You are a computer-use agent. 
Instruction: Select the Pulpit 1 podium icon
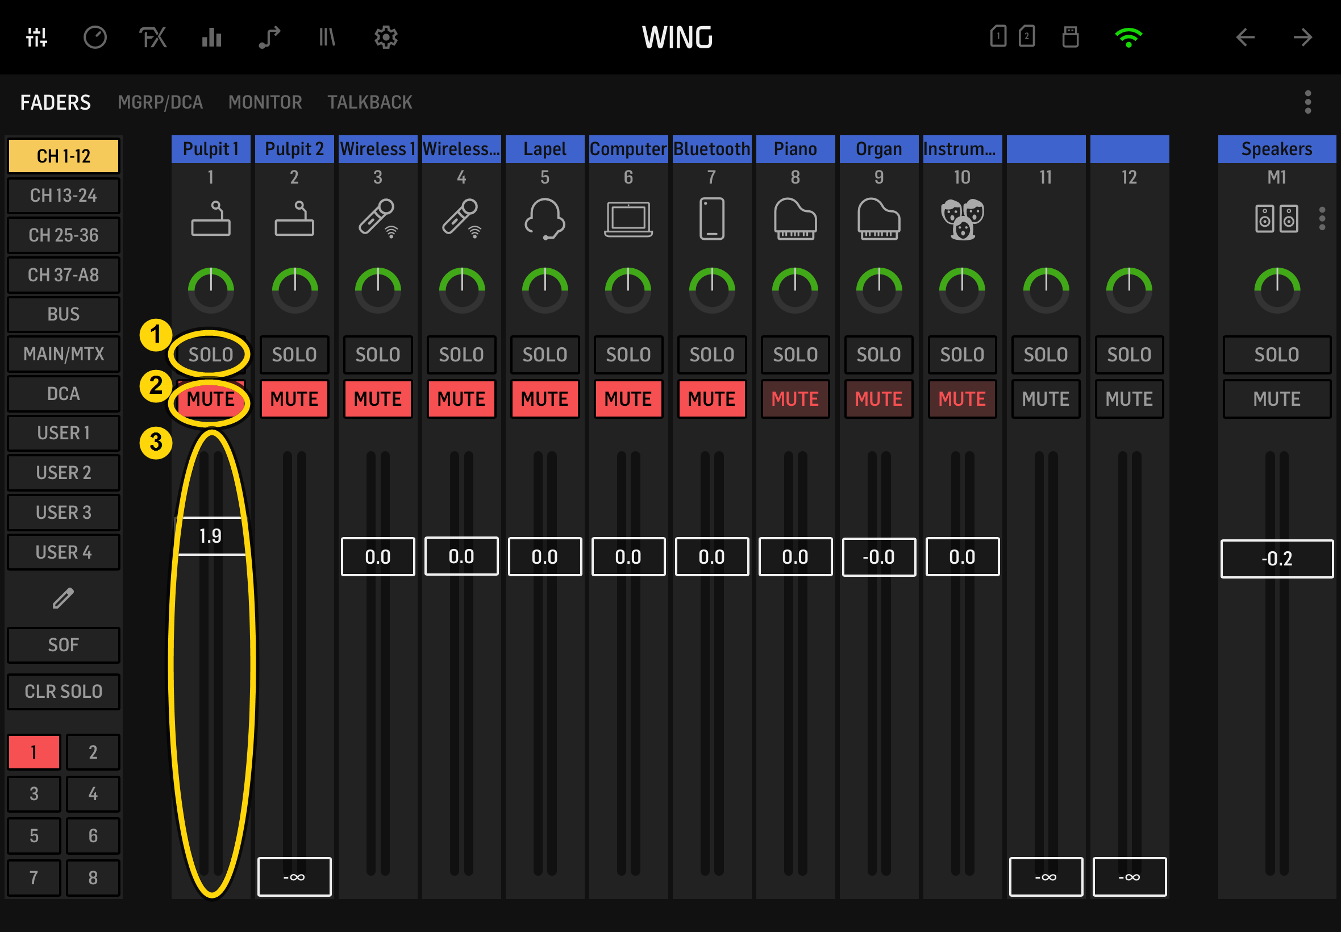coord(211,218)
